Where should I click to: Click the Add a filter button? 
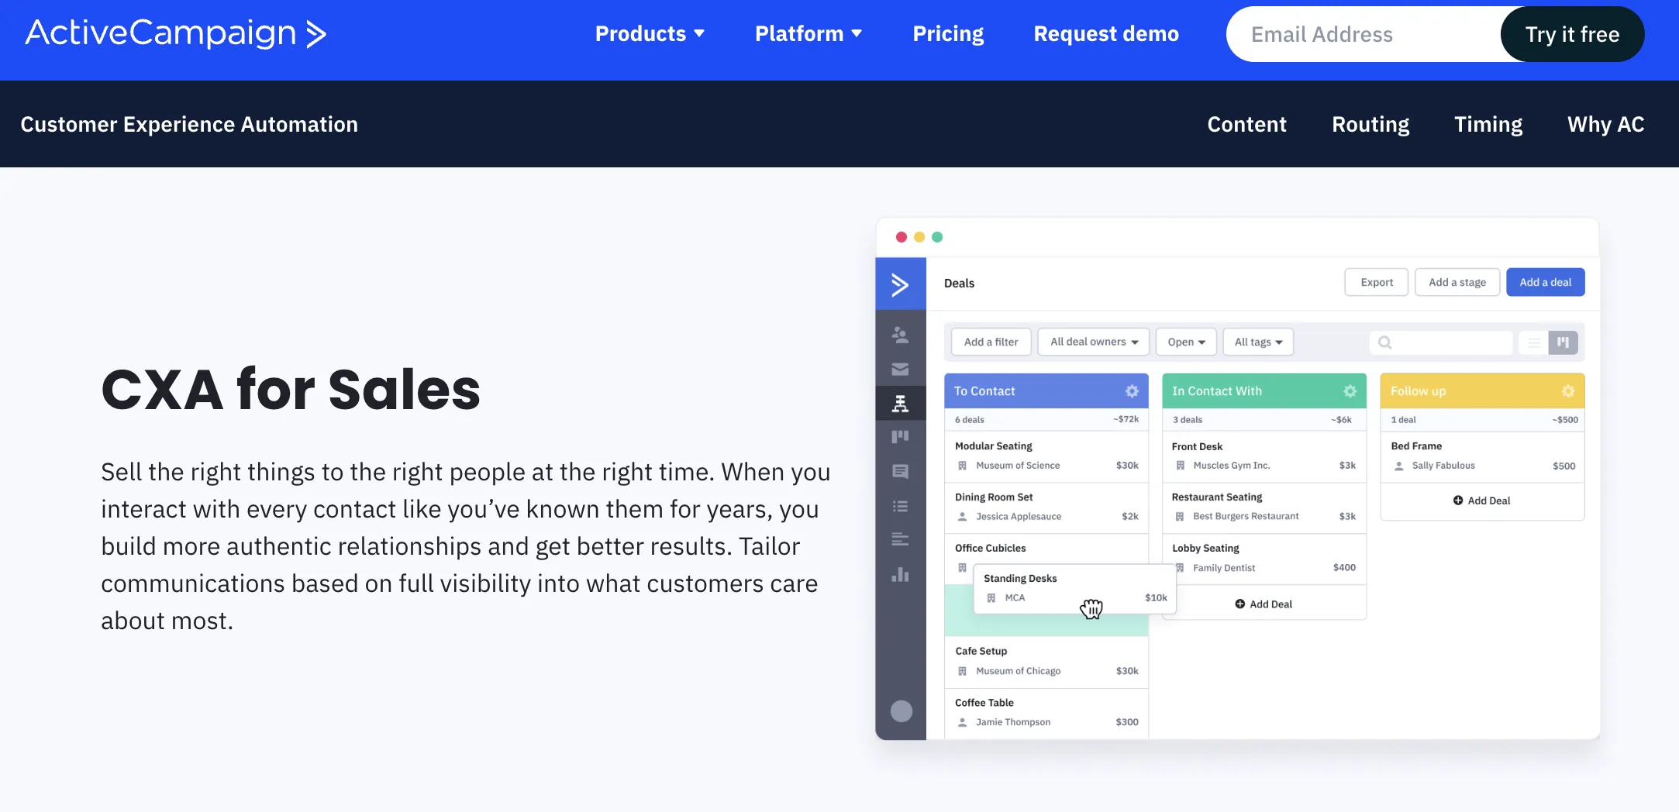coord(991,342)
